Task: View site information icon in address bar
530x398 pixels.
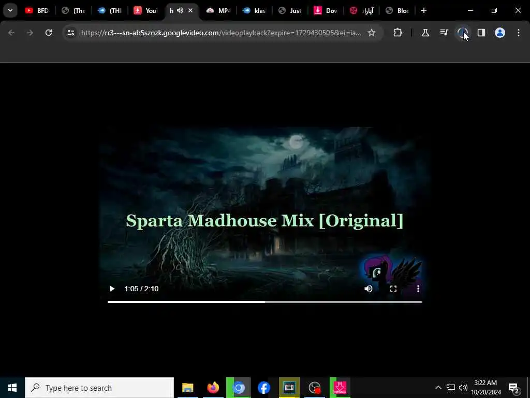Action: click(70, 33)
